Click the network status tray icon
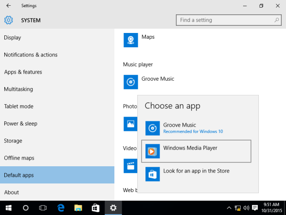Image resolution: width=286 pixels, height=215 pixels. pyautogui.click(x=237, y=208)
